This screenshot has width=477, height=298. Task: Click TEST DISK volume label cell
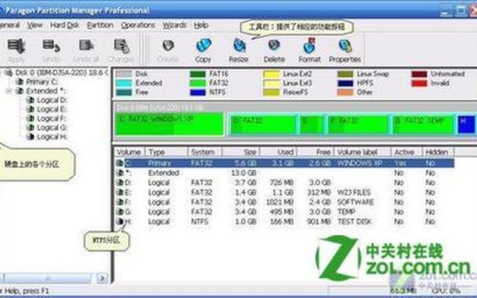pyautogui.click(x=355, y=222)
